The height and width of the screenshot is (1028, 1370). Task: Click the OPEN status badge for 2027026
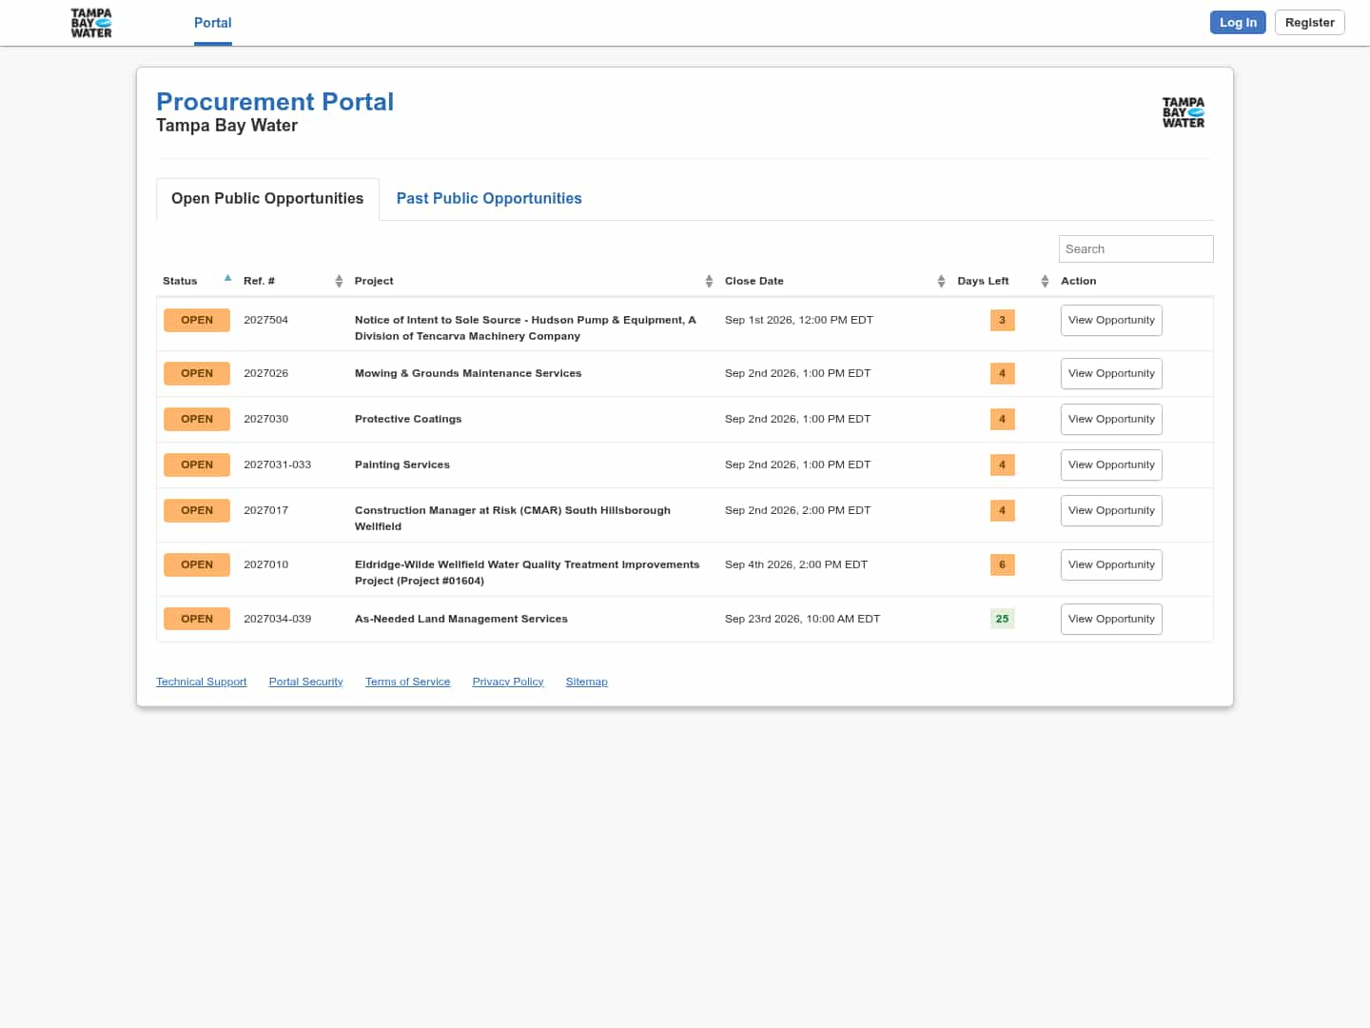pos(197,373)
